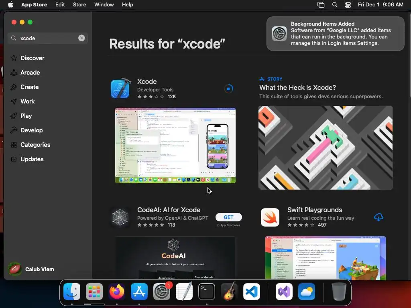
Task: Open Visual Studio Code from the Dock
Action: [x=252, y=292]
